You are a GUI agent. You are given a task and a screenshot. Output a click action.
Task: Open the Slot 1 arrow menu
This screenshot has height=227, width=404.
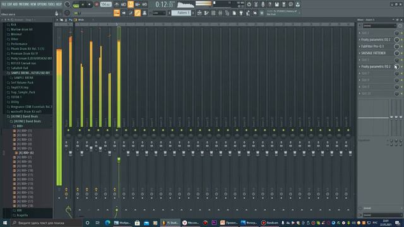[x=360, y=33]
